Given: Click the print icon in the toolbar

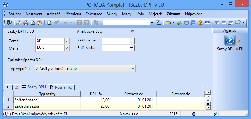Looking at the screenshot, I should click(26, 23).
